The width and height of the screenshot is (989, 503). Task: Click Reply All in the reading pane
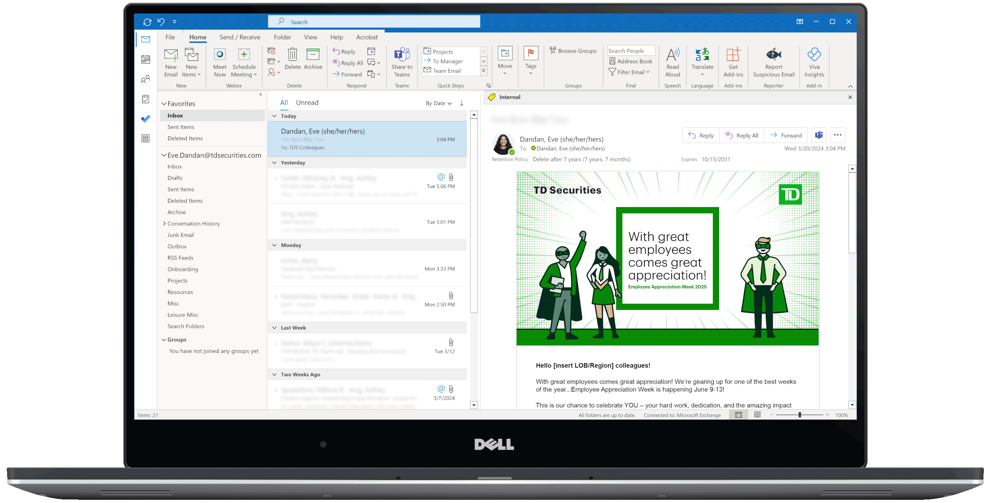pos(741,135)
